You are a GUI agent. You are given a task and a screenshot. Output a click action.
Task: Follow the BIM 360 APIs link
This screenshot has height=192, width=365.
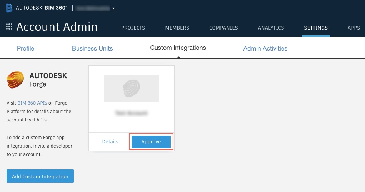32,103
